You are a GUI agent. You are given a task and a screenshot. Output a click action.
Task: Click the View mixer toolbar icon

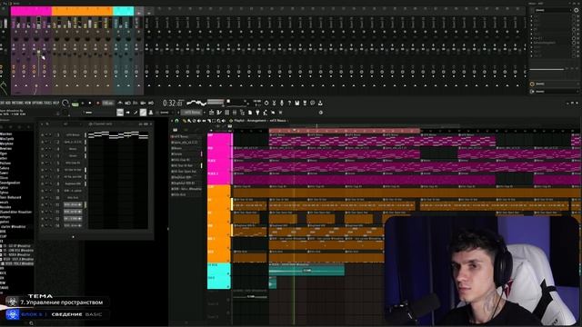pyautogui.click(x=235, y=113)
